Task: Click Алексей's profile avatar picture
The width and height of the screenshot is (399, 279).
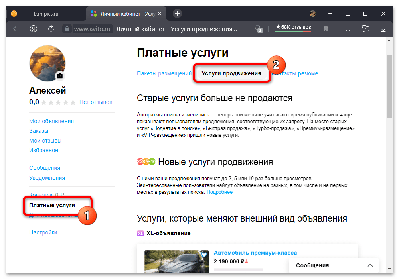Action: coord(47,63)
